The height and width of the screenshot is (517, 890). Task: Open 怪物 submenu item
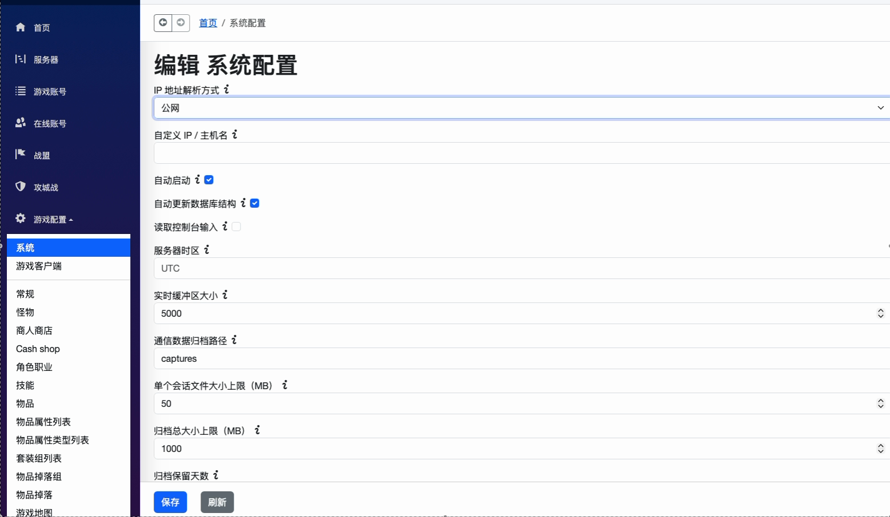coord(69,312)
